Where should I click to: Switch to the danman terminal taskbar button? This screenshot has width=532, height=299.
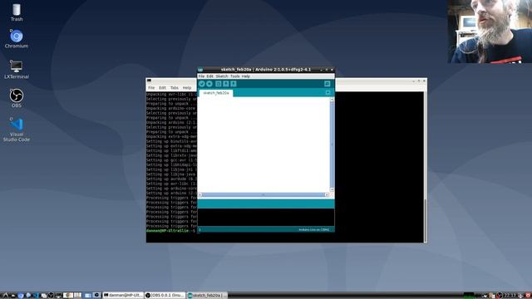(x=123, y=296)
